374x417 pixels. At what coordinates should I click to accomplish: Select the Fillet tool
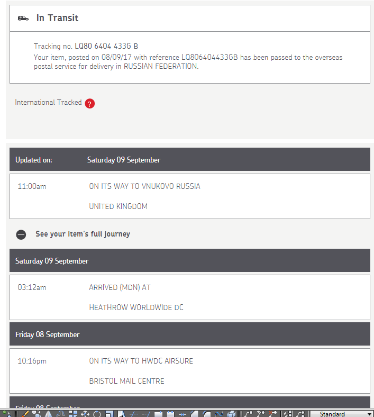[x=206, y=414]
